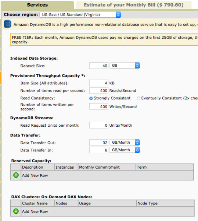Open Dataset Size unit dropdown (GB)
This screenshot has width=198, height=221.
click(x=125, y=66)
